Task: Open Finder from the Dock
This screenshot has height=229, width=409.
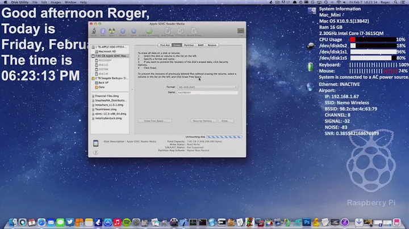Action: (x=12, y=222)
